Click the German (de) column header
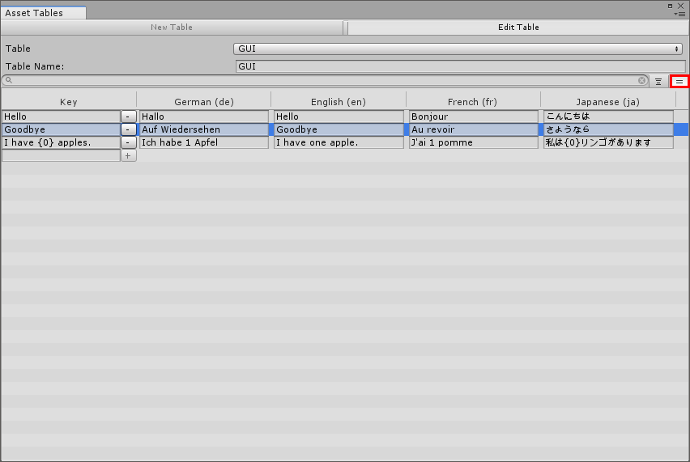The width and height of the screenshot is (690, 462). tap(204, 102)
